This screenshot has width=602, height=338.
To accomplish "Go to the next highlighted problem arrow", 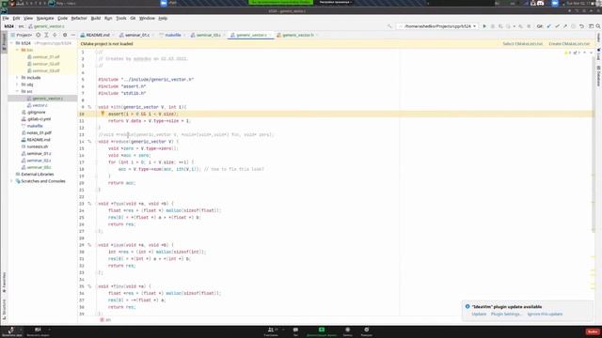I will point(592,53).
